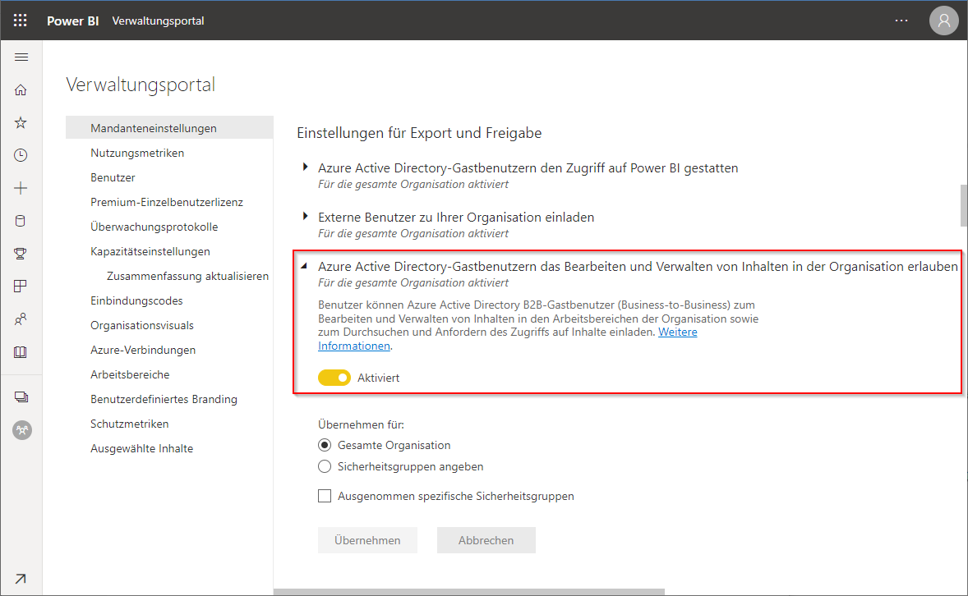The width and height of the screenshot is (968, 596).
Task: Collapse the Bearbeiten und Verwalten von Inhalten setting
Action: pyautogui.click(x=304, y=267)
